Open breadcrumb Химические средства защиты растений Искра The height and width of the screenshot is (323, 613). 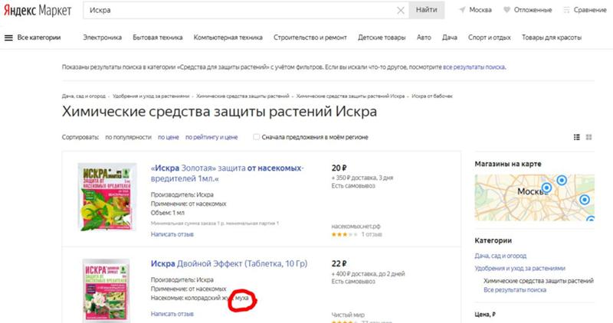(350, 96)
